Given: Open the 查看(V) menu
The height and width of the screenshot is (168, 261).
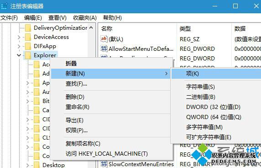Looking at the screenshot, I should coord(57,17).
